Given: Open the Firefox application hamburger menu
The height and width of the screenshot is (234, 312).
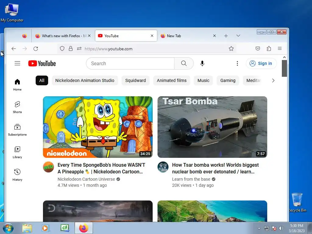Looking at the screenshot, I should pos(280,48).
